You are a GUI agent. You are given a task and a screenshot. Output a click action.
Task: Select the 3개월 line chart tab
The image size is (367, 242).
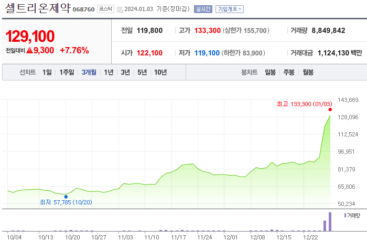(89, 72)
